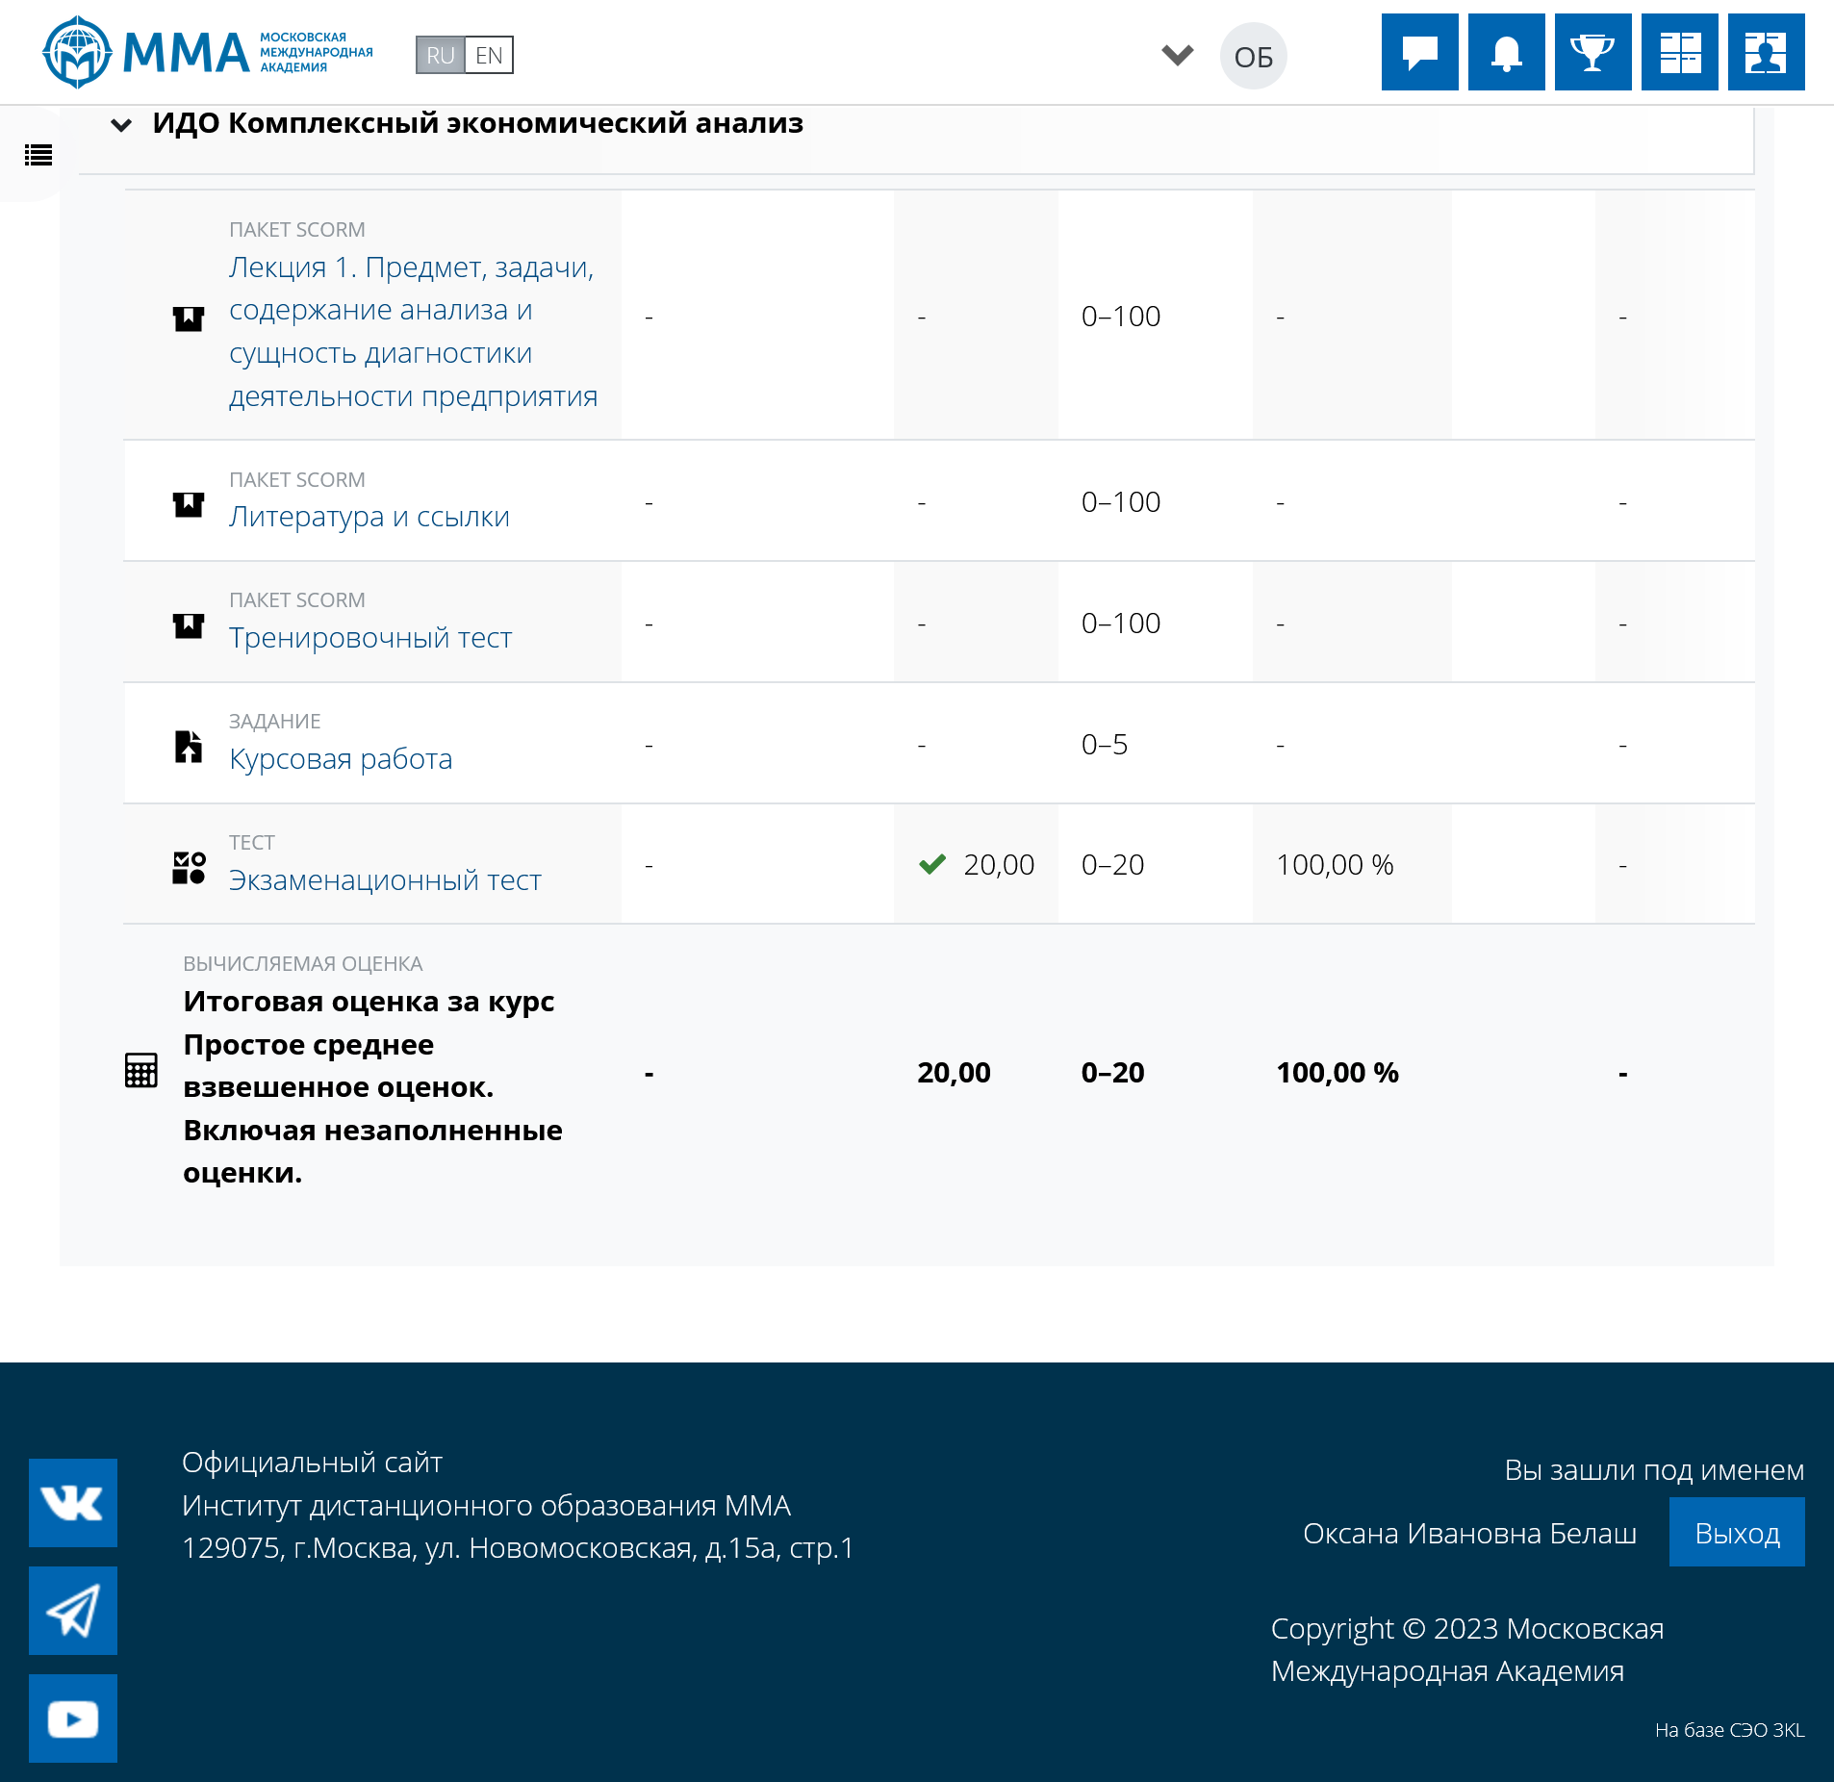1834x1782 pixels.
Task: Click the ОБ user avatar
Action: (1253, 57)
